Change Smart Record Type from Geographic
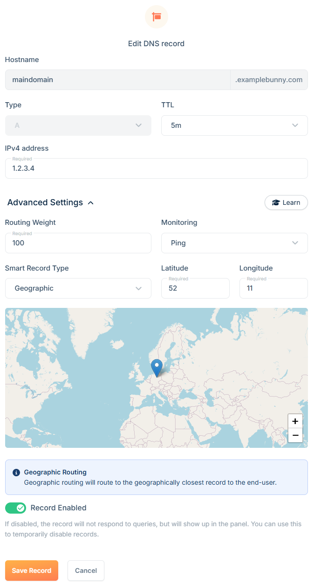Viewport: 314px width, 585px height. pyautogui.click(x=78, y=288)
